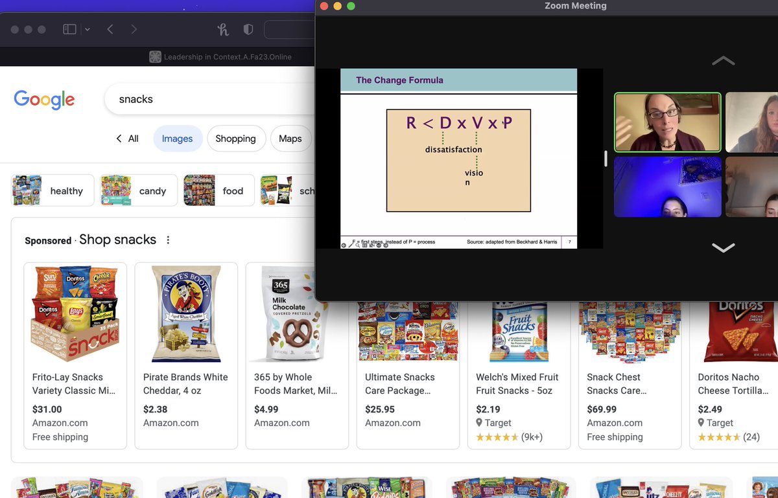
Task: Click the pen tool on the slide toolbar
Action: tap(351, 245)
